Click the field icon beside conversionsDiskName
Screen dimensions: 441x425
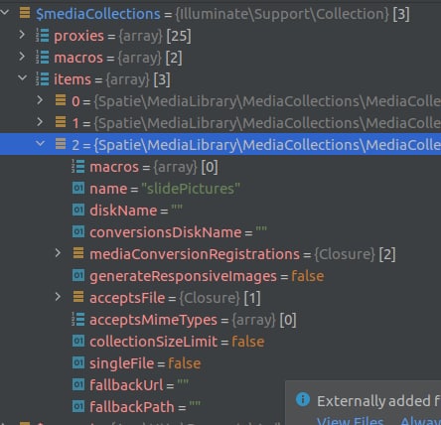point(78,231)
